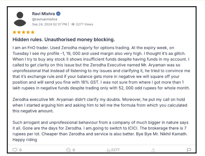Report the post with the flag icon
The image size is (205, 156).
(189, 150)
